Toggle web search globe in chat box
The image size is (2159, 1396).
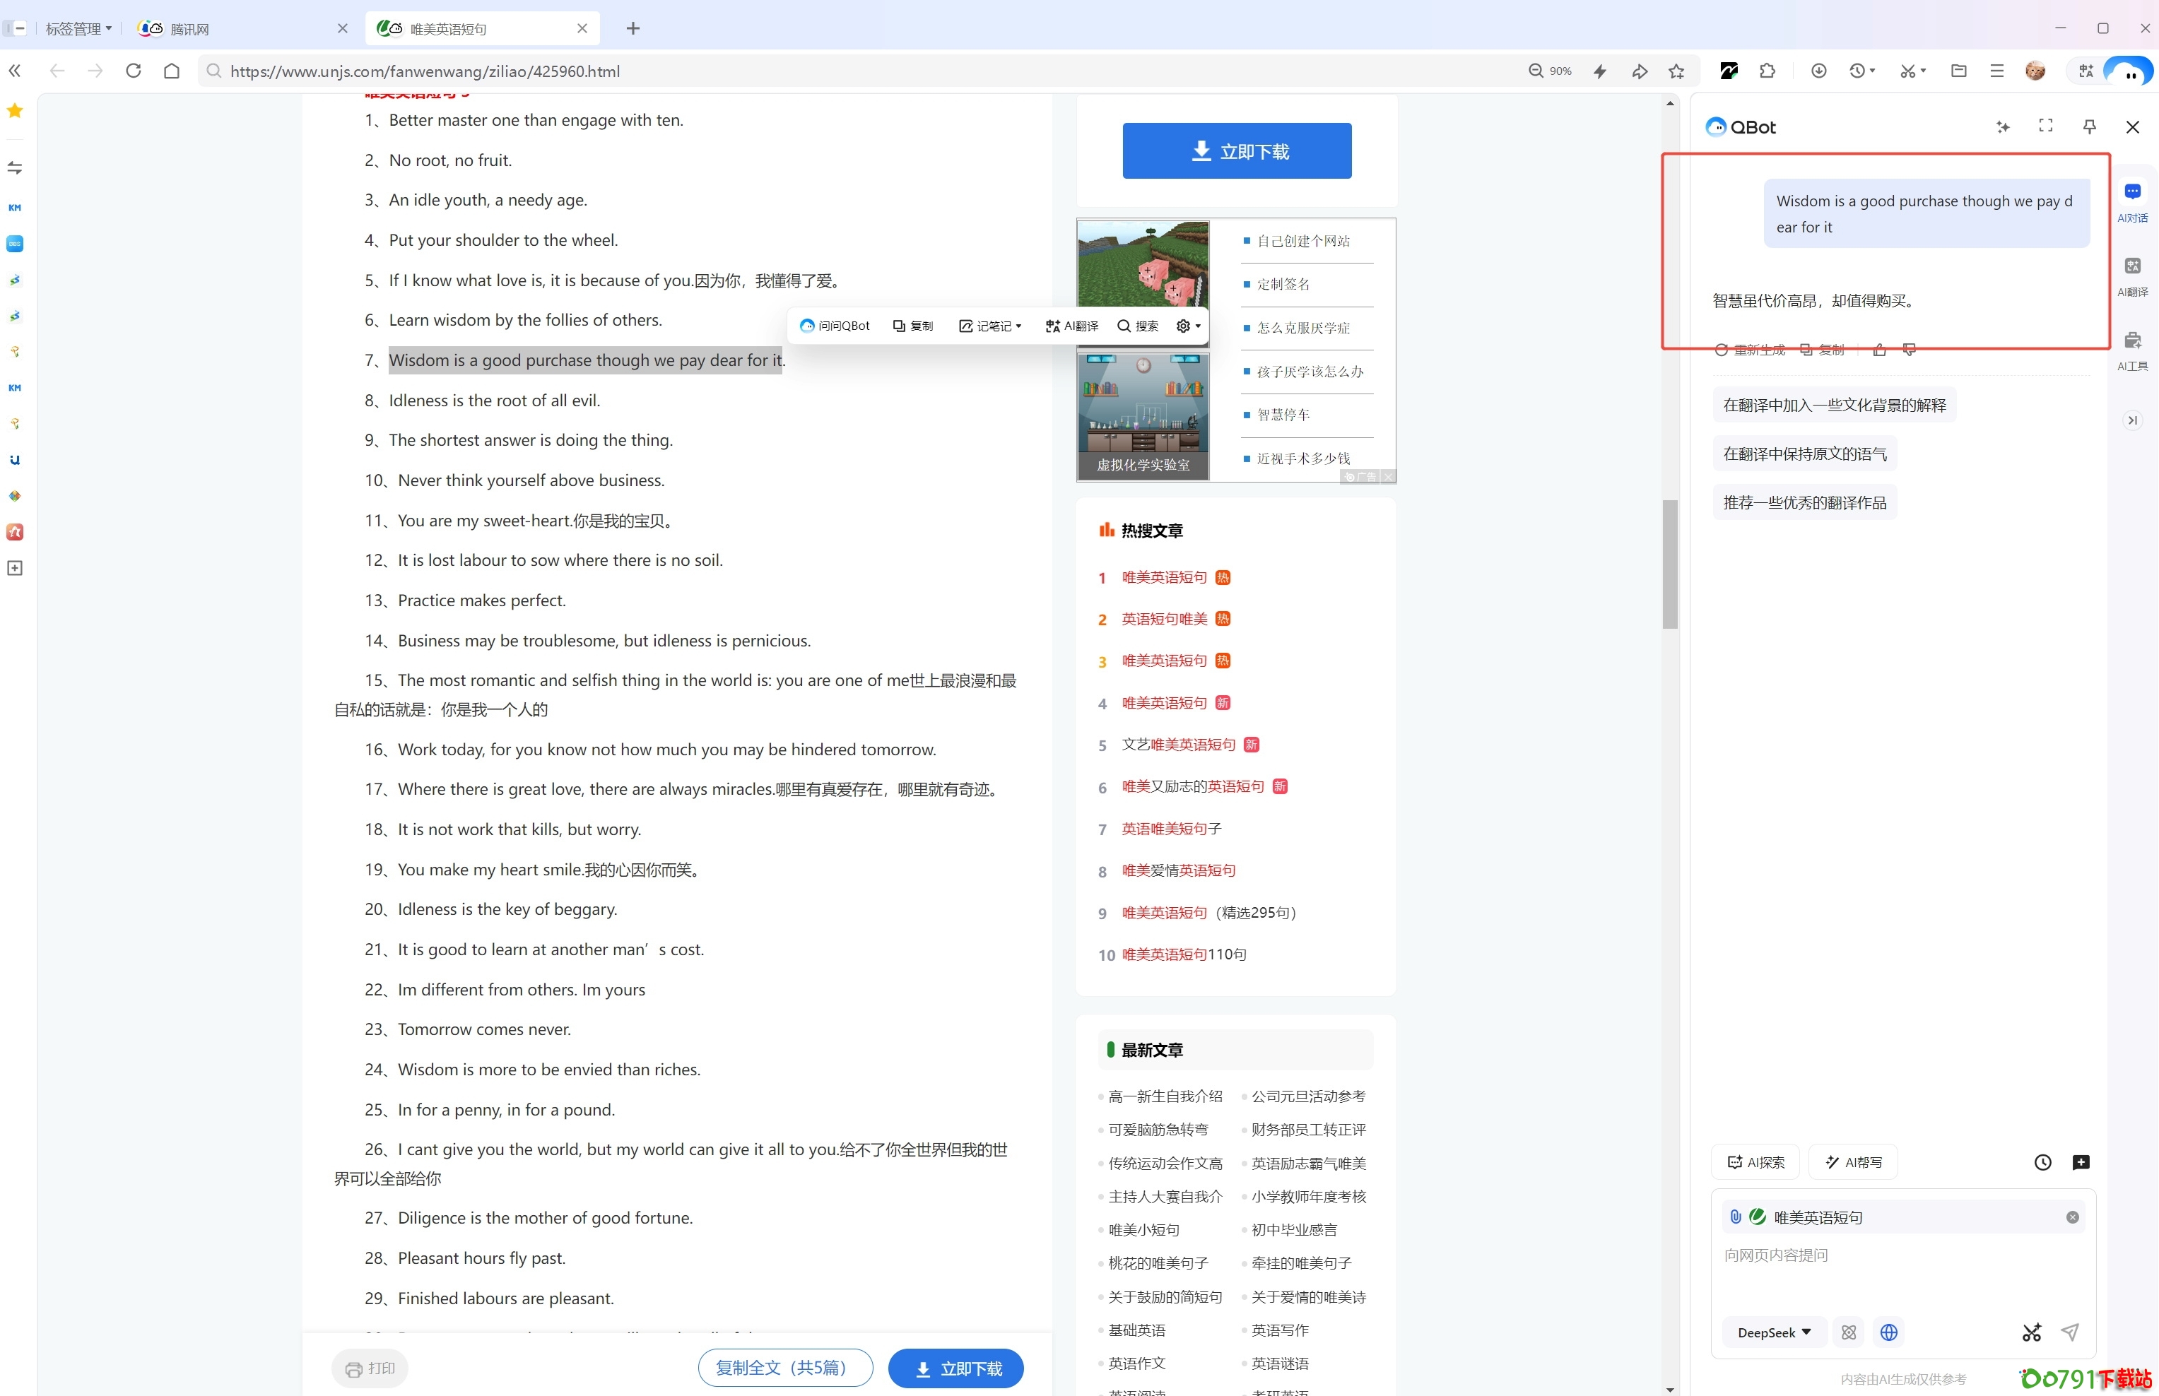(x=1889, y=1332)
